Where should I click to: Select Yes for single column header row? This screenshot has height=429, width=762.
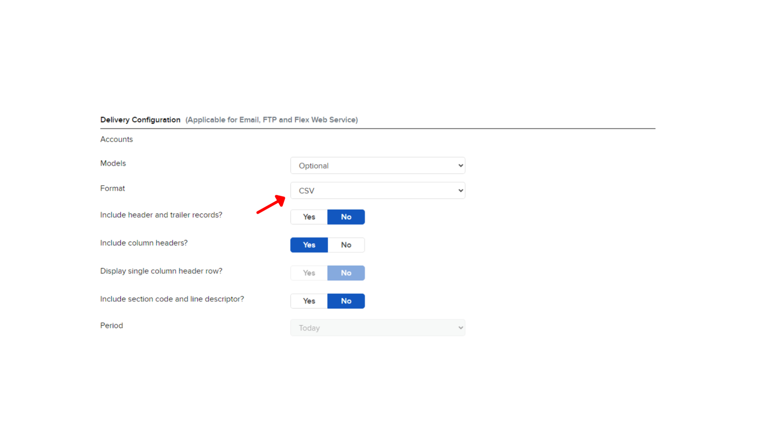309,273
